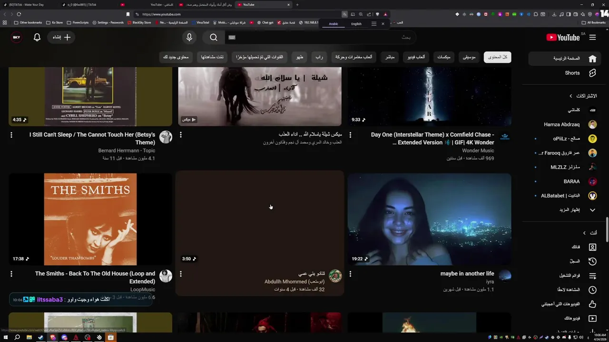This screenshot has height=342, width=609.
Task: Open Your videos (فيديوهاتك) in the sidebar
Action: [x=565, y=318]
